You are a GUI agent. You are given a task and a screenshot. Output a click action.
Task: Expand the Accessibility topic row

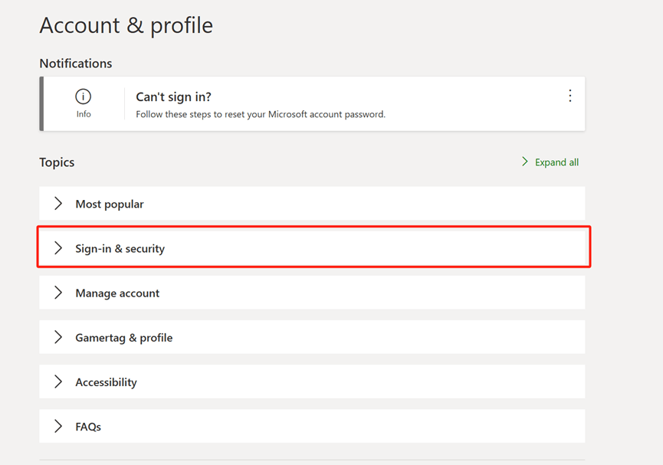click(x=312, y=381)
